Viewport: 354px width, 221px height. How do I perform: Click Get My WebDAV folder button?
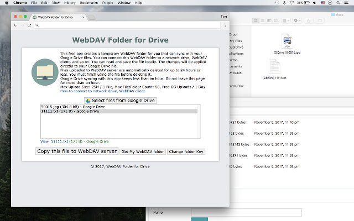point(143,151)
